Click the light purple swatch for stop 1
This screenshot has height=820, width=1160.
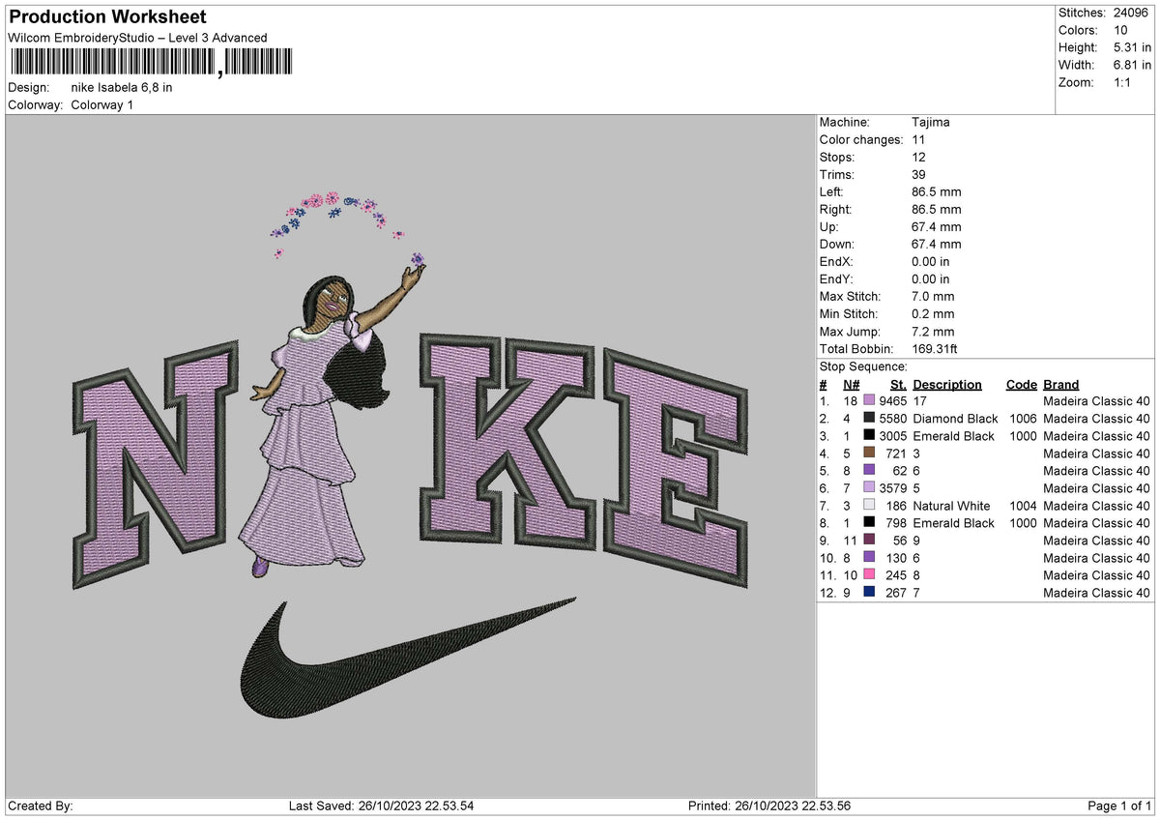[869, 401]
